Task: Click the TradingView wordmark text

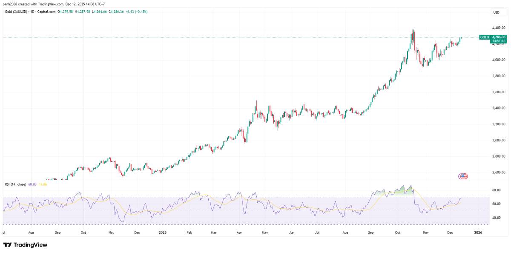Action: click(x=30, y=245)
